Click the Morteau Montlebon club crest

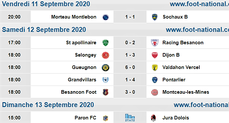click(x=105, y=17)
